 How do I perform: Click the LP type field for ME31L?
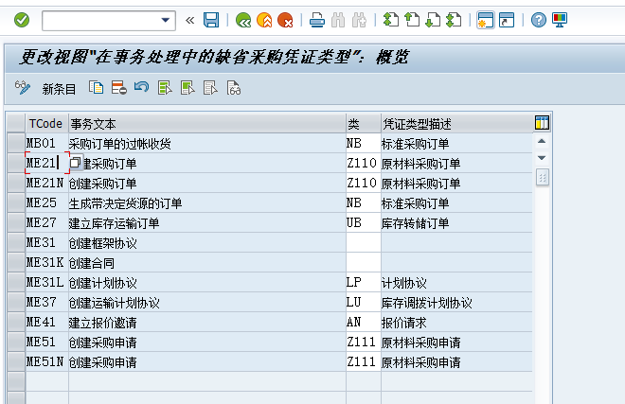pyautogui.click(x=363, y=283)
